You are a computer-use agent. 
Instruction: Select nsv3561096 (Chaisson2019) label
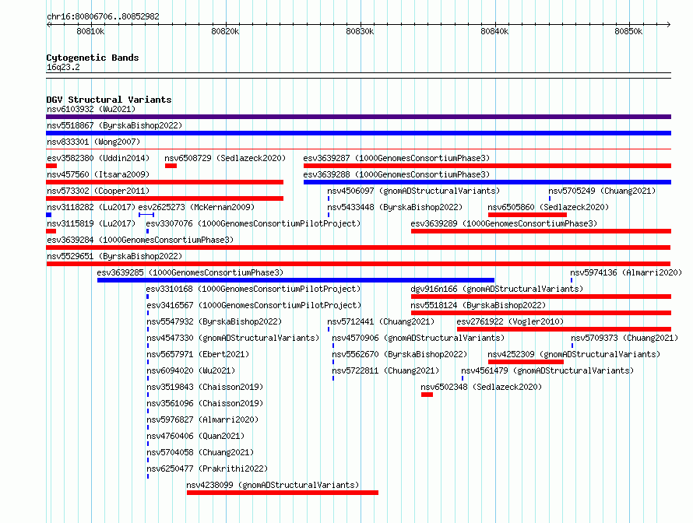point(205,403)
